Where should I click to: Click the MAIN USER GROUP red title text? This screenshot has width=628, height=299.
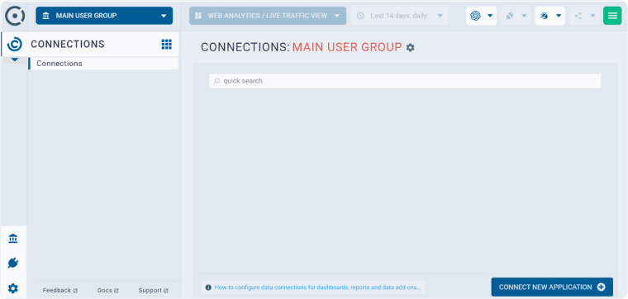pos(347,47)
